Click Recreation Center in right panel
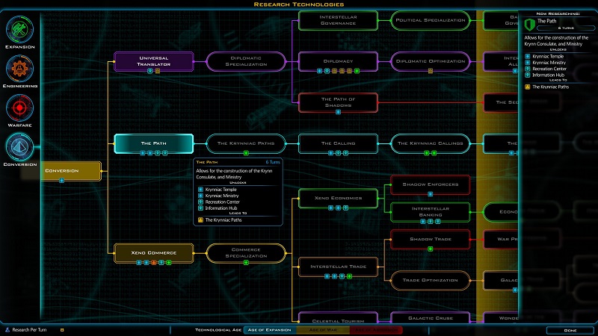Image resolution: width=598 pixels, height=336 pixels. point(549,69)
